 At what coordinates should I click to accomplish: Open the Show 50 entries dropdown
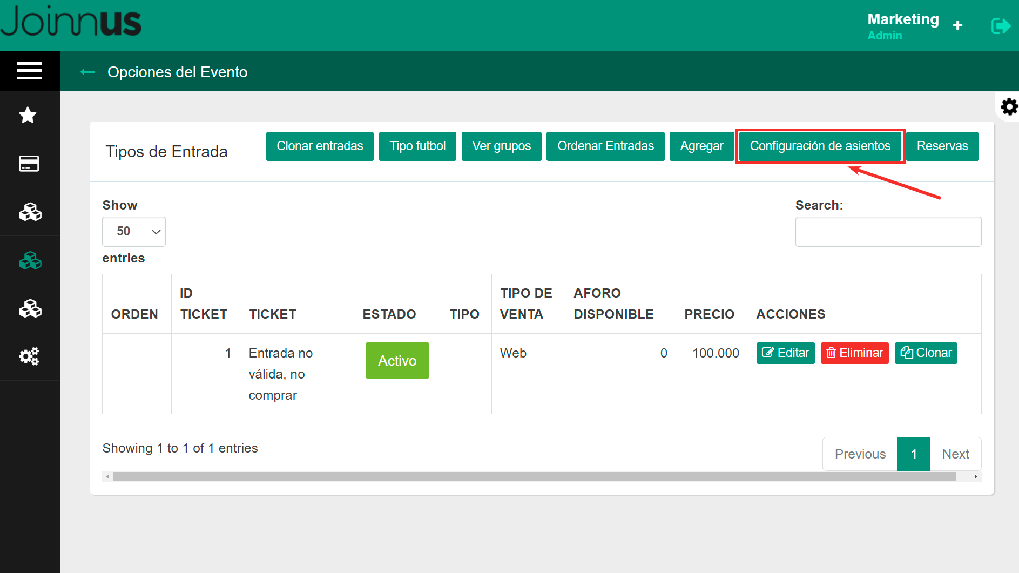[x=133, y=231]
